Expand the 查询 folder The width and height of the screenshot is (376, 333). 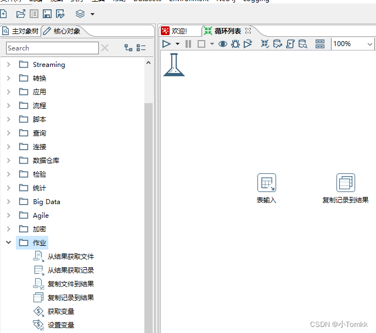[x=9, y=133]
